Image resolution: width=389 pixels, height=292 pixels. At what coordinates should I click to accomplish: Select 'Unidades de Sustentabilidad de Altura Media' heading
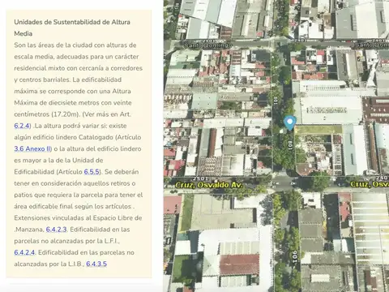[72, 28]
